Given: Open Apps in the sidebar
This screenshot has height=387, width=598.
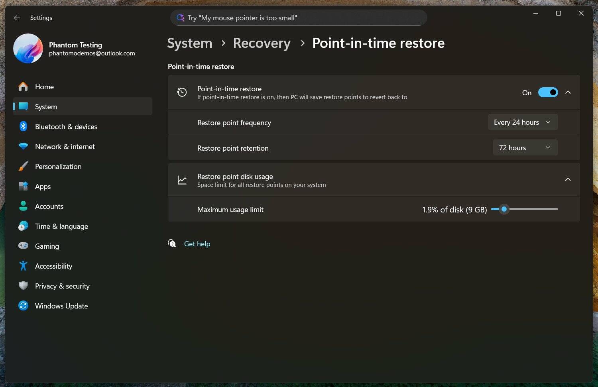Looking at the screenshot, I should [43, 187].
